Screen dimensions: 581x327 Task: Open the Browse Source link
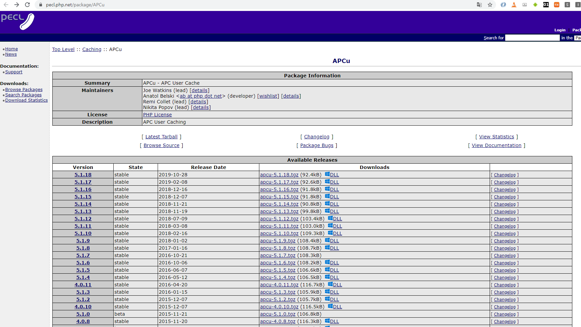162,145
